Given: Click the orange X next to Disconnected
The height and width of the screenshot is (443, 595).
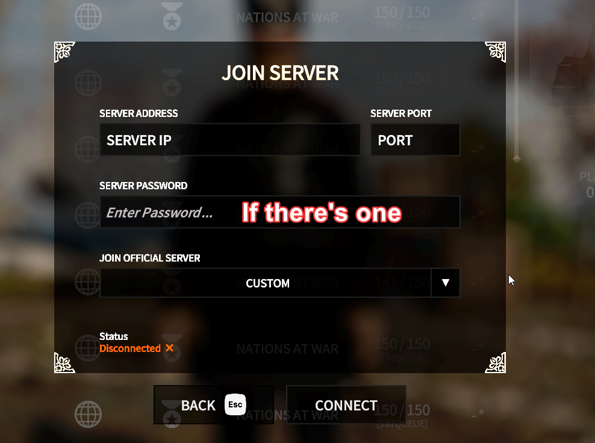Looking at the screenshot, I should (x=170, y=348).
